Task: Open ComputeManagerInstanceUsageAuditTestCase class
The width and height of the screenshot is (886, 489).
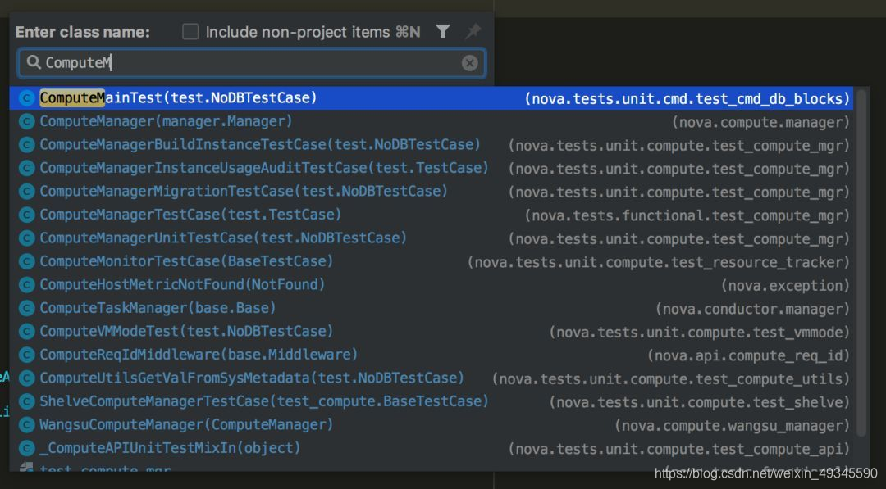Action: pos(264,168)
